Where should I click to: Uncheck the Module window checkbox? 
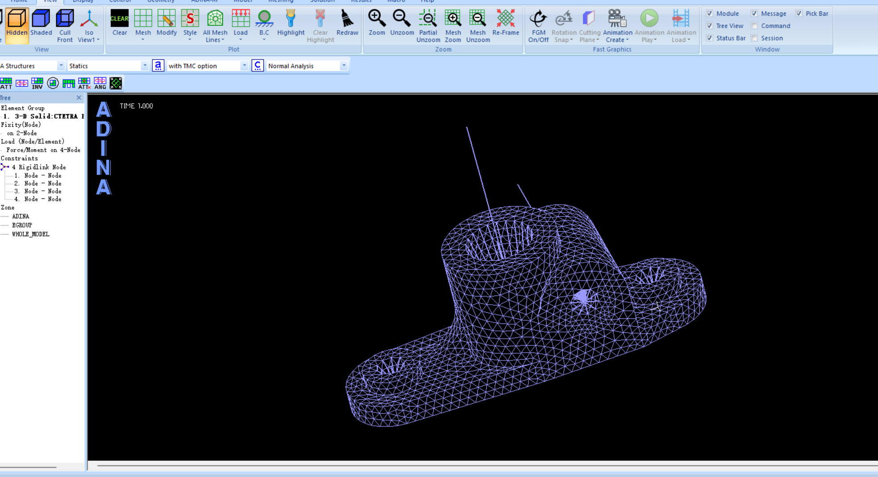(x=709, y=13)
